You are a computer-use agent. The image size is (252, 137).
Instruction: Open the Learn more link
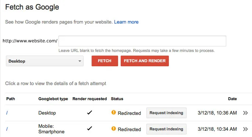tap(126, 22)
